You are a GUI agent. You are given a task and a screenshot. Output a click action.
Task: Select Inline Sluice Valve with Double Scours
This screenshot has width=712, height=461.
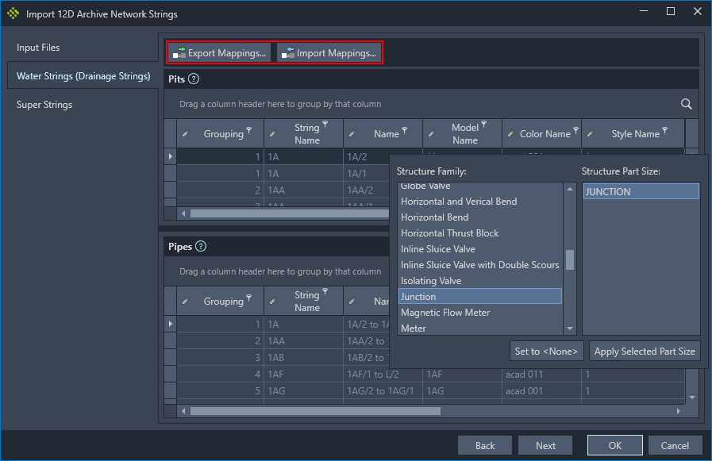click(480, 265)
